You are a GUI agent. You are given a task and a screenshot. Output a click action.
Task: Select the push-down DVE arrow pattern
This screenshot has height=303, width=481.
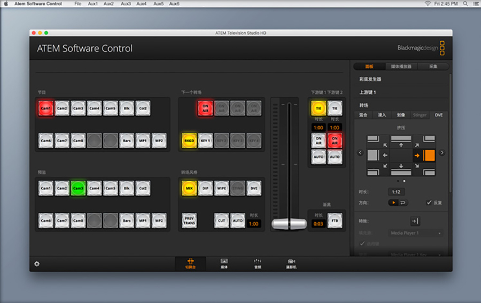point(401,166)
